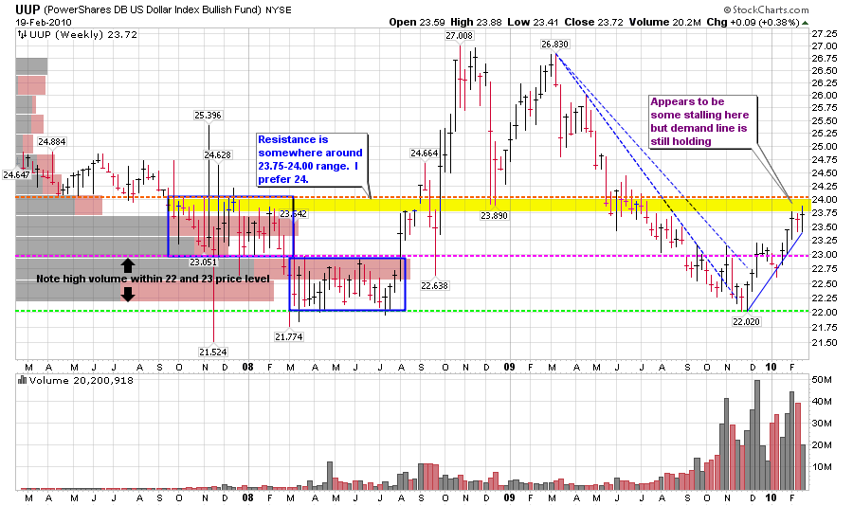Click the 22.00 tick on the price axis

pyautogui.click(x=825, y=313)
